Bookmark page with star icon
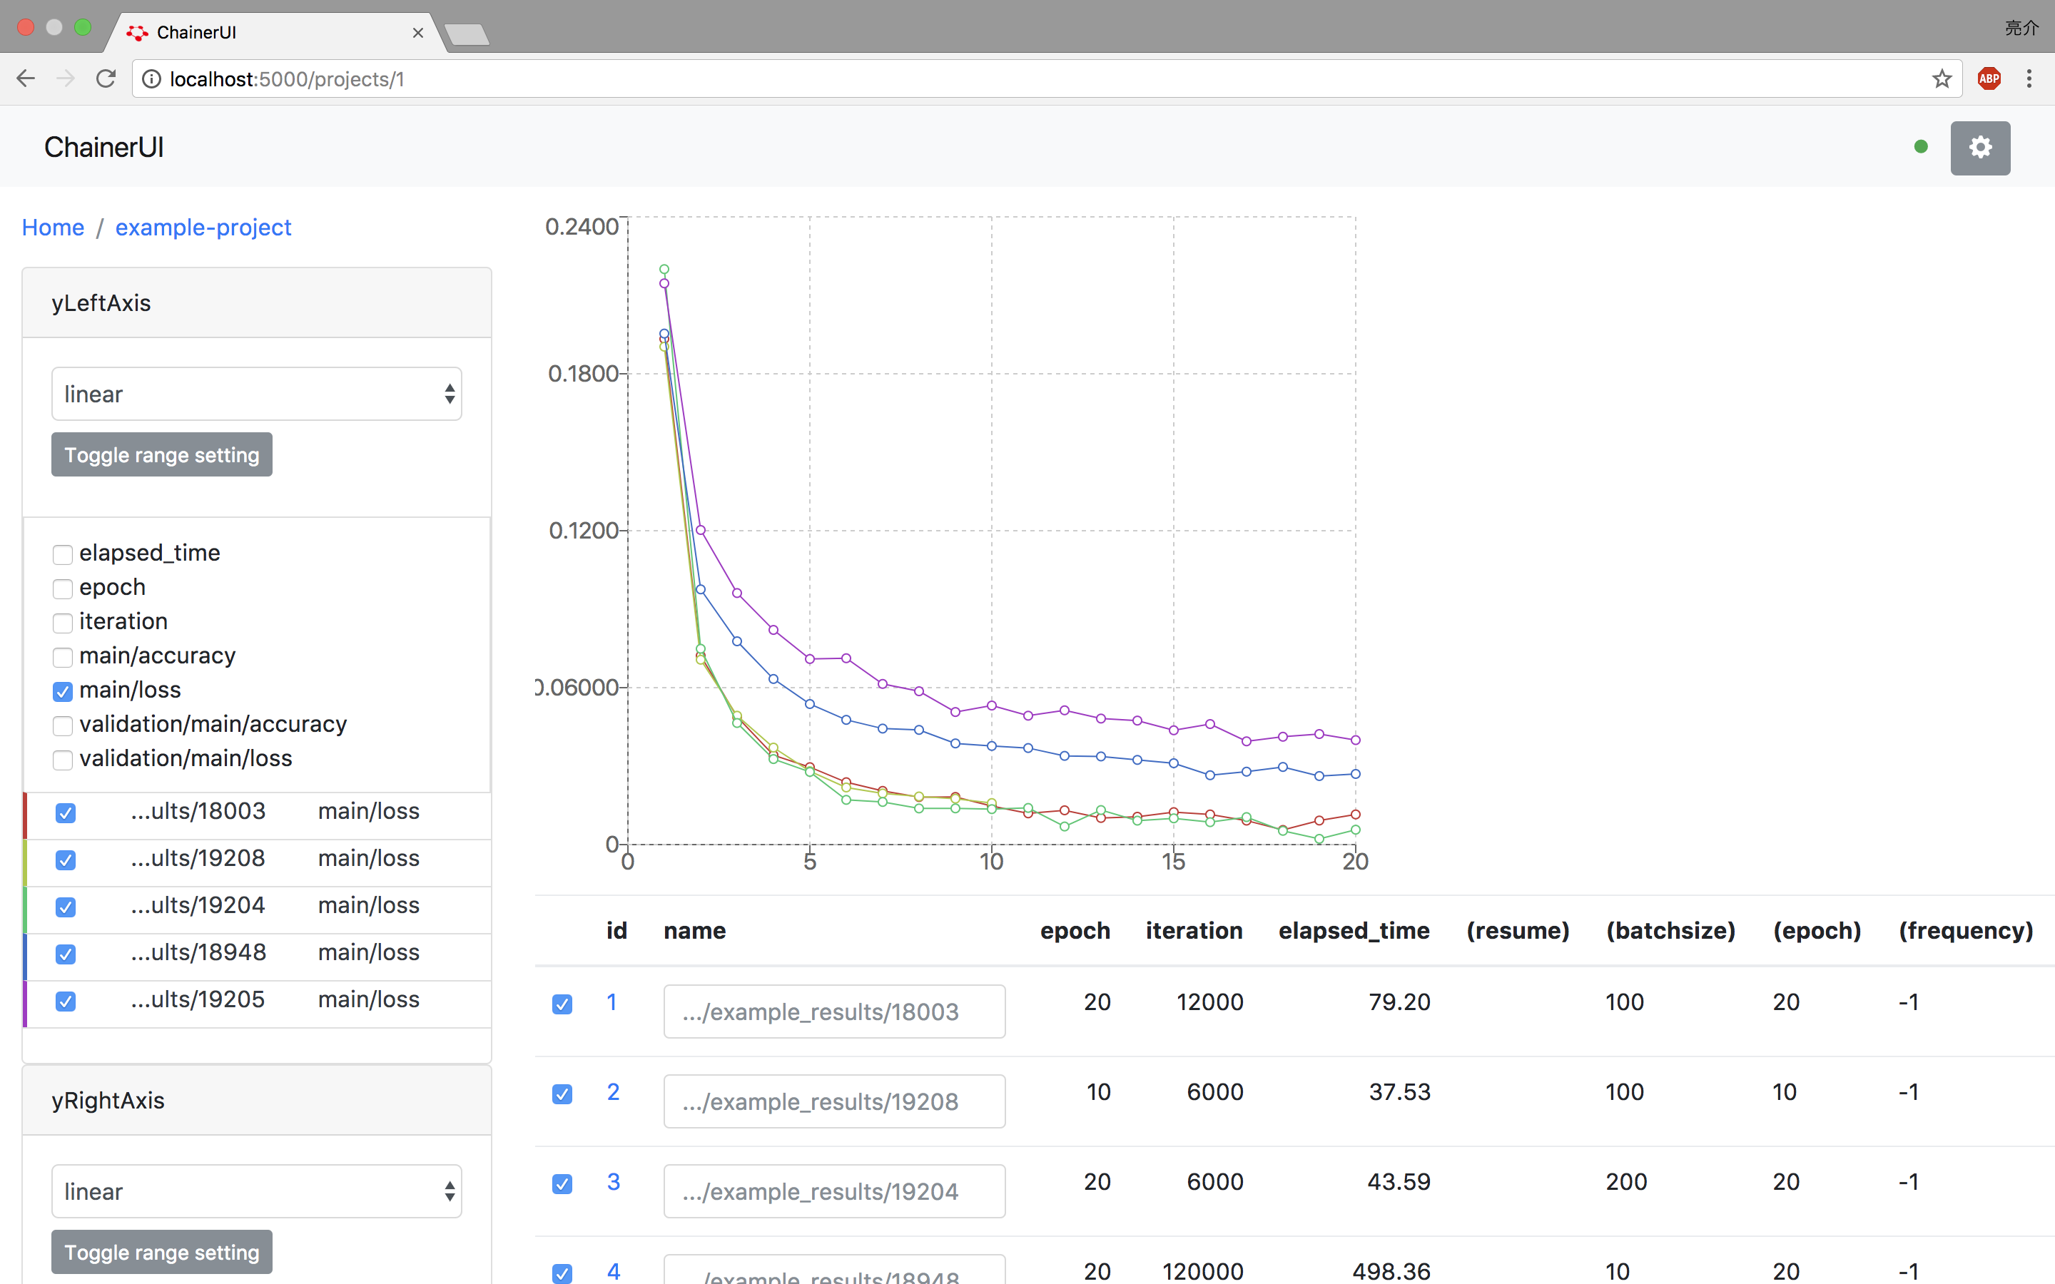2055x1284 pixels. (x=1942, y=79)
